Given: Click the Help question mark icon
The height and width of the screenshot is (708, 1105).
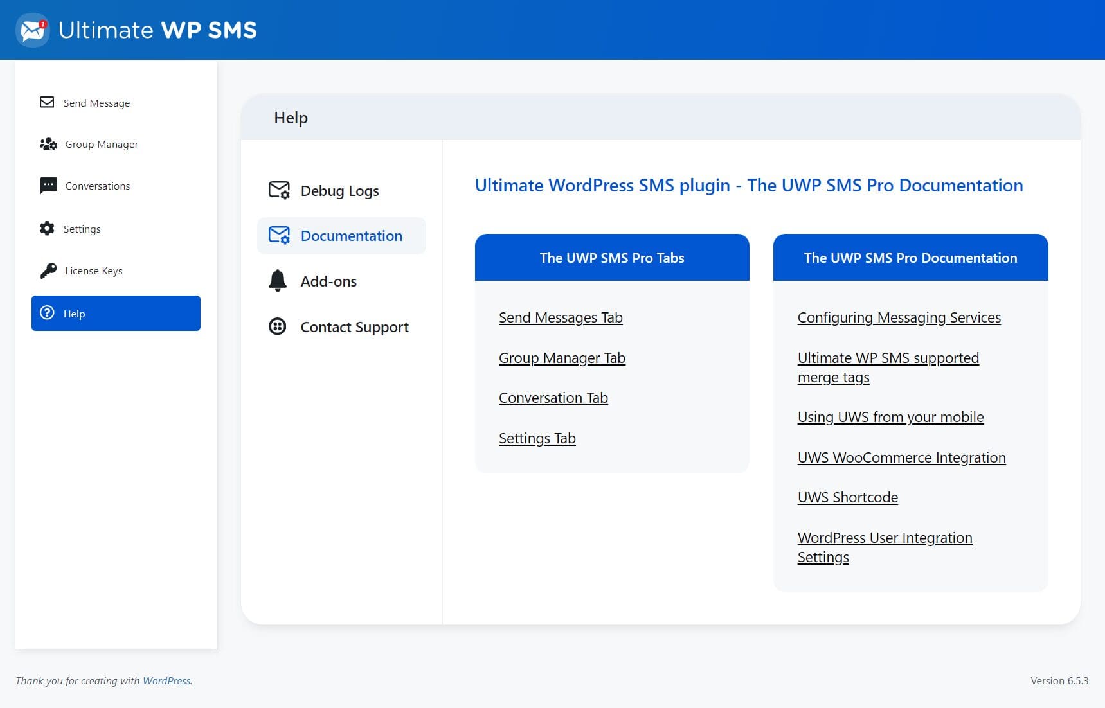Looking at the screenshot, I should coord(47,313).
